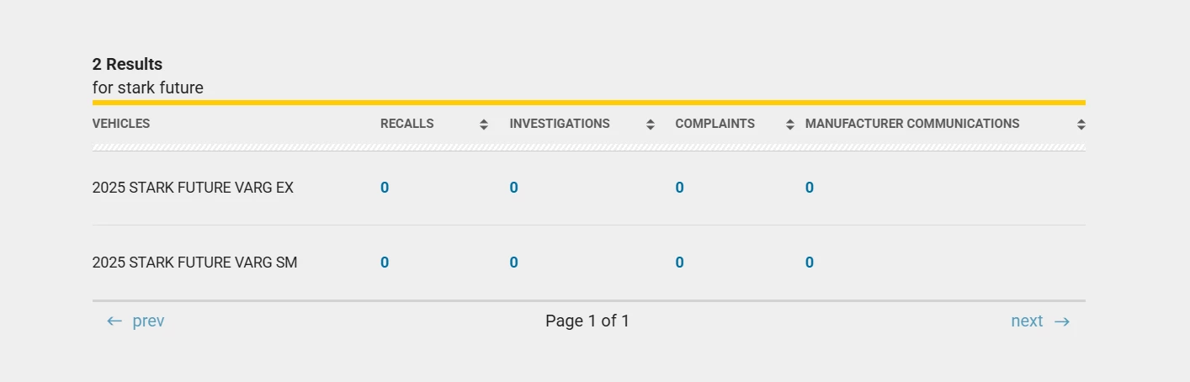1190x382 pixels.
Task: View complaints count for Varg SM
Action: [x=679, y=263]
